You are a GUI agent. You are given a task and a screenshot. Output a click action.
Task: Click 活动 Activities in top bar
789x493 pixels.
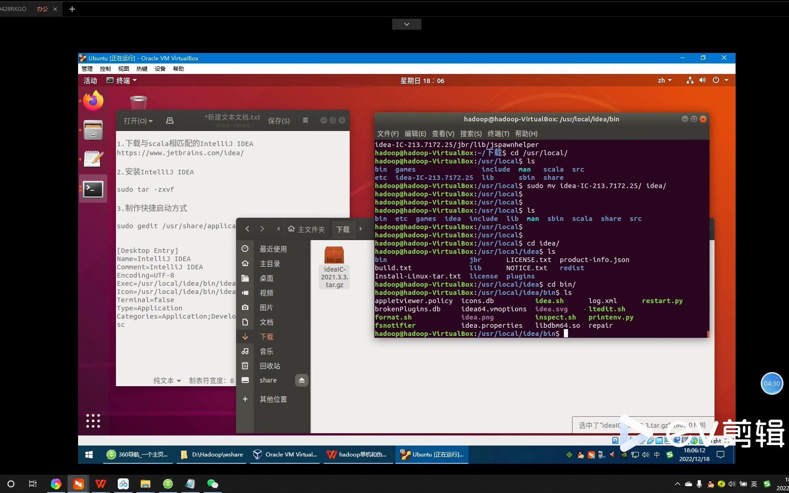coord(90,80)
